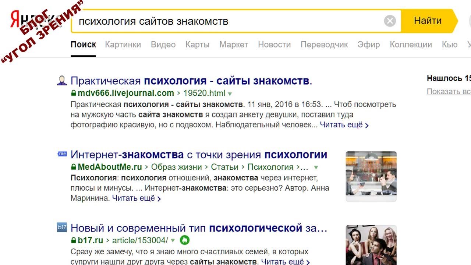
Task: Go to the Новости tab
Action: tap(274, 45)
